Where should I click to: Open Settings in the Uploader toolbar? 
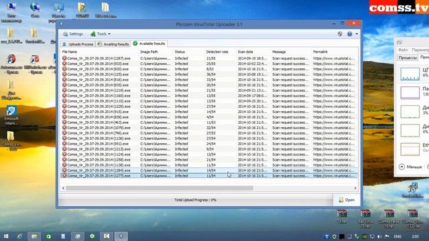73,34
